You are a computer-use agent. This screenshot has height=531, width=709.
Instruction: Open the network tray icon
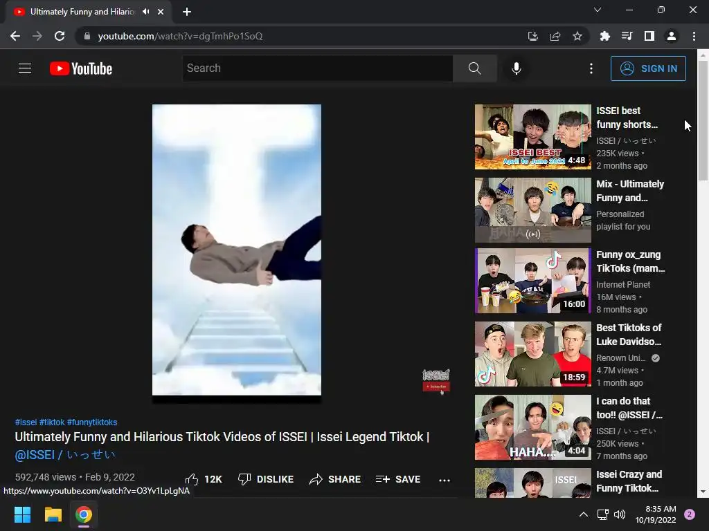[603, 514]
